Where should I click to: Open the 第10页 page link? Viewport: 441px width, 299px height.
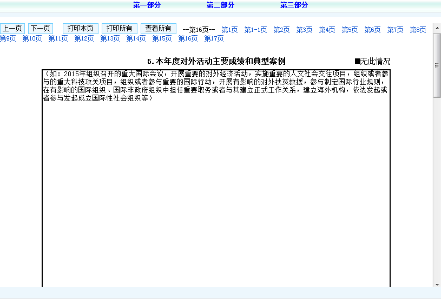(32, 39)
